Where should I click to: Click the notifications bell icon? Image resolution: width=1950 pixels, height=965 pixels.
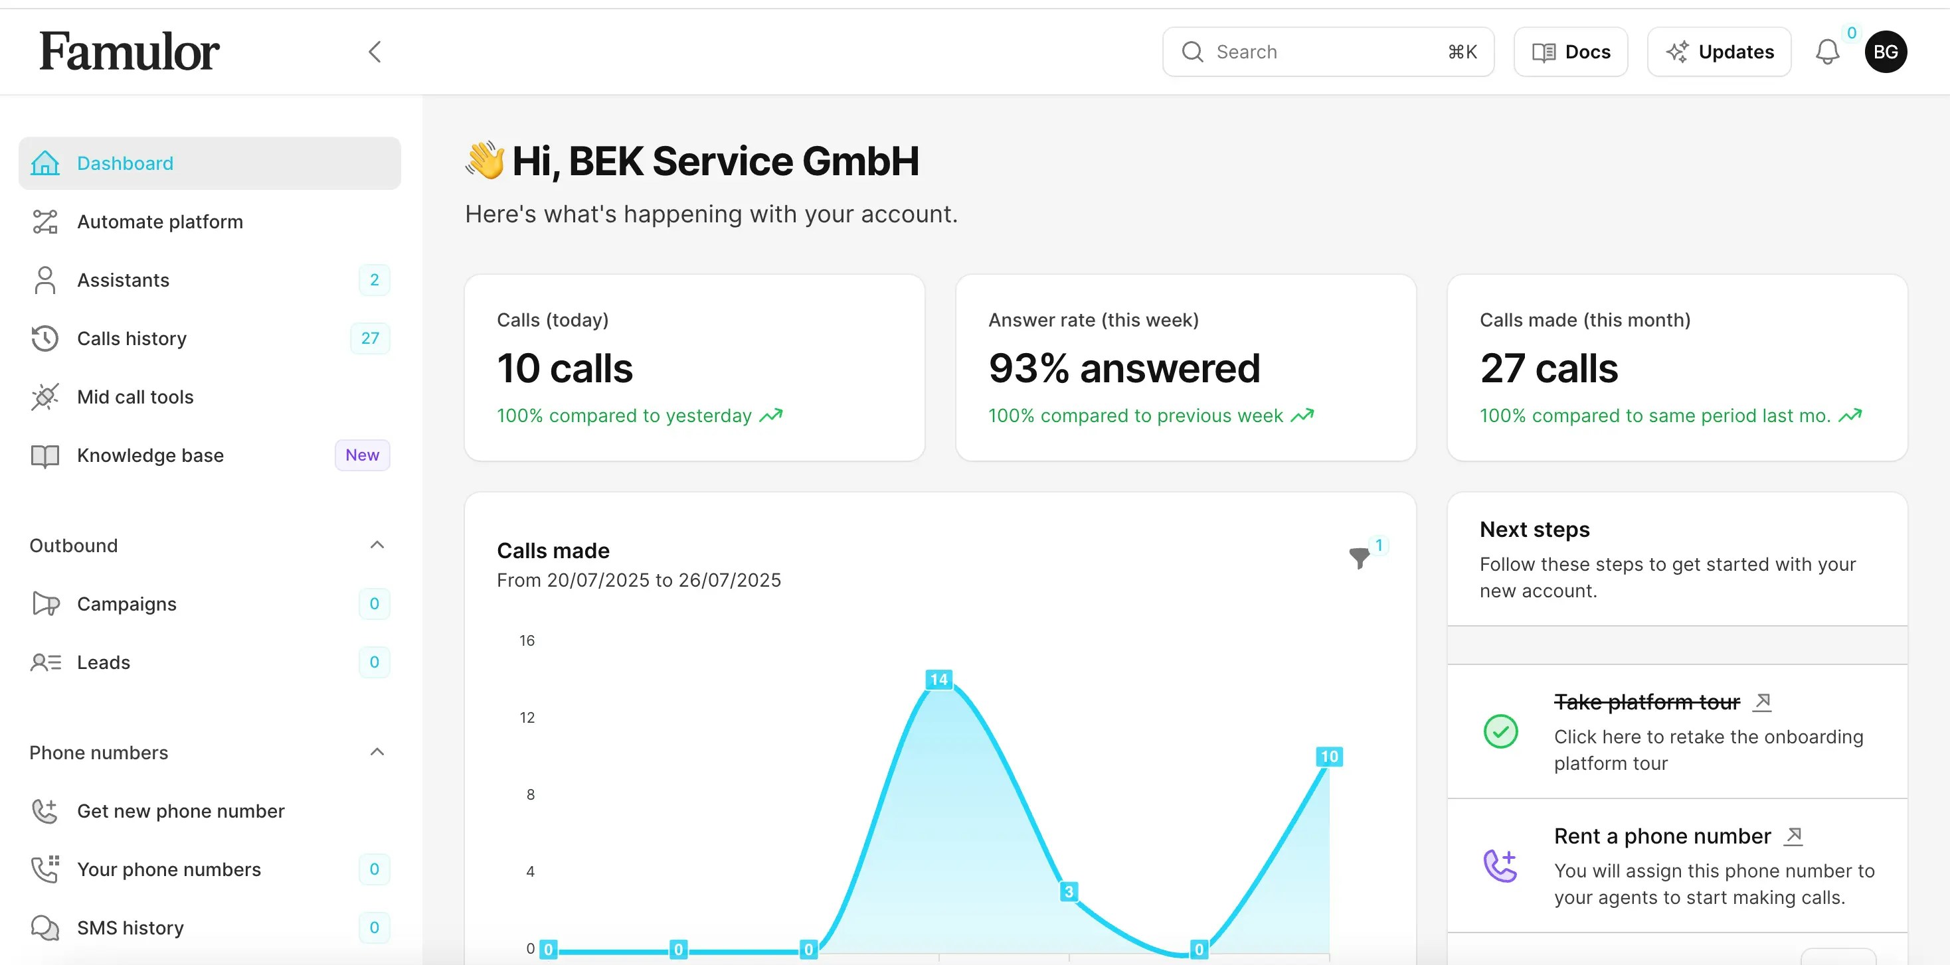[1828, 51]
